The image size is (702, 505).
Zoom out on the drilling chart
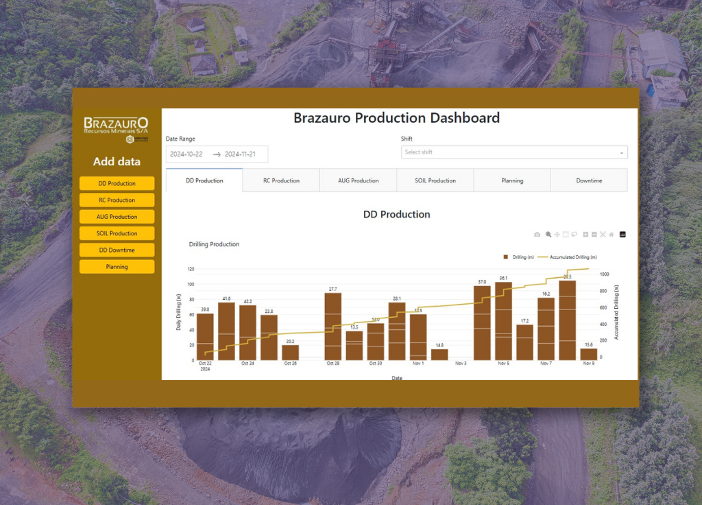tap(594, 234)
